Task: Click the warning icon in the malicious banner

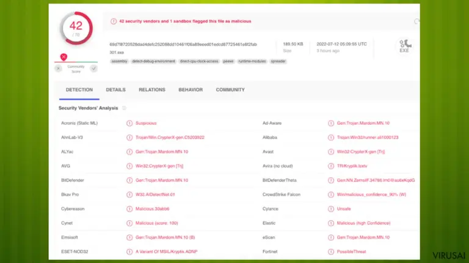Action: pos(114,21)
